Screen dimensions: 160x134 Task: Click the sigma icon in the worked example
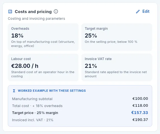pos(14,91)
